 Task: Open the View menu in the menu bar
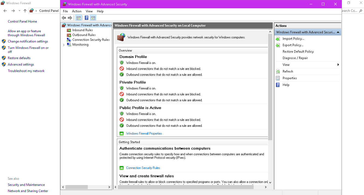click(89, 11)
